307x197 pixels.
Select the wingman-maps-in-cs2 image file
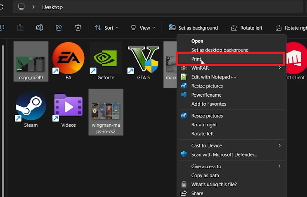point(106,112)
